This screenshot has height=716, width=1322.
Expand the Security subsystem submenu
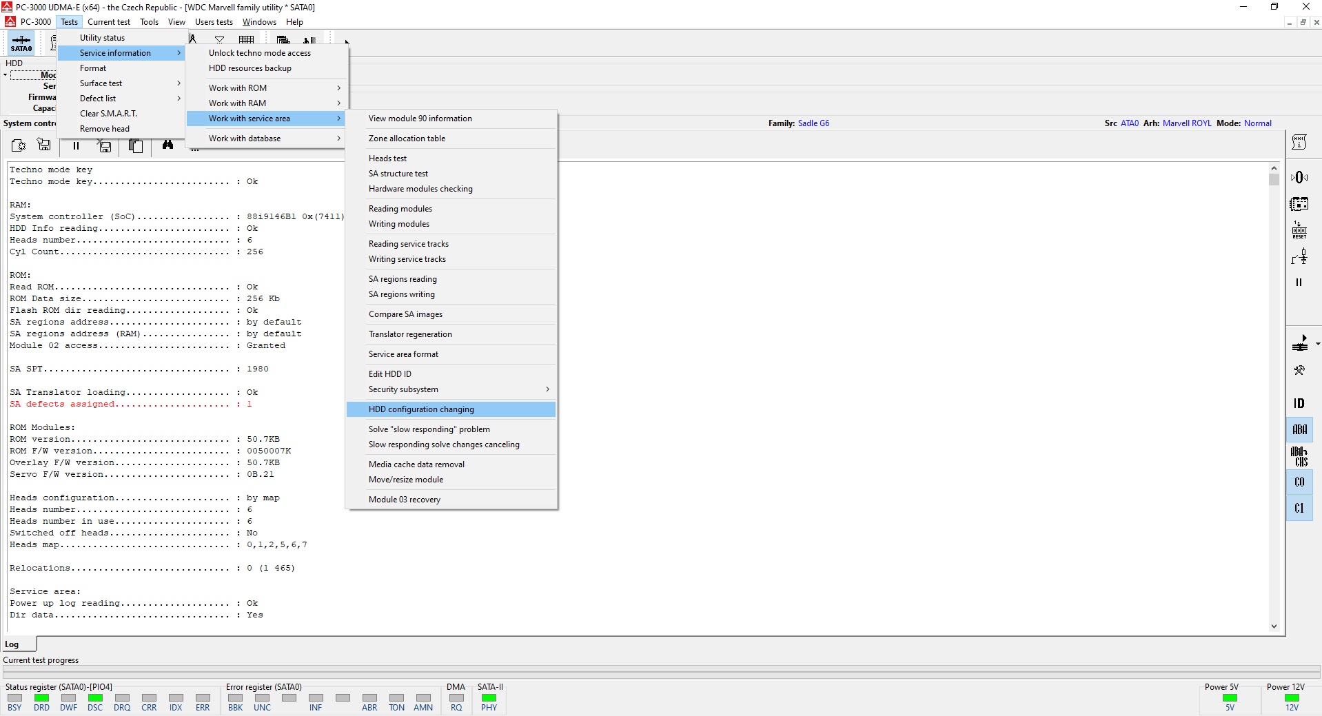coord(451,389)
